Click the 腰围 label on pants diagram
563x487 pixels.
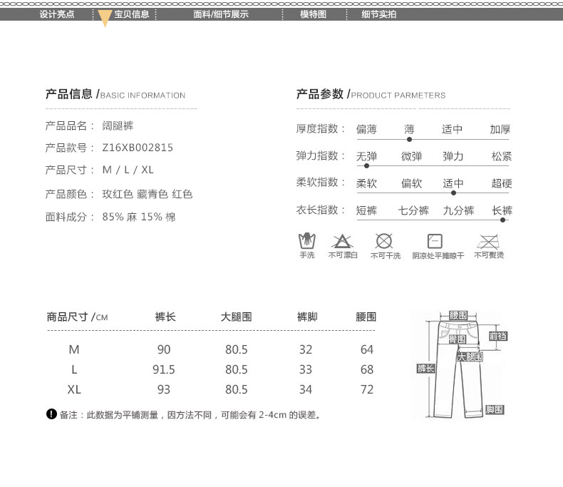[x=458, y=315]
